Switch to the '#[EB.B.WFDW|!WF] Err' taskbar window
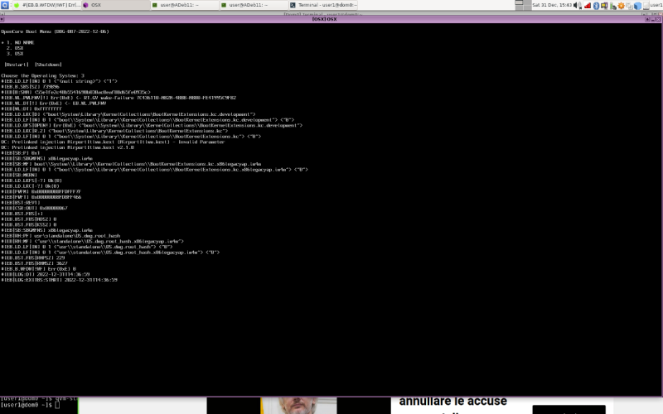663x414 pixels. pyautogui.click(x=46, y=5)
